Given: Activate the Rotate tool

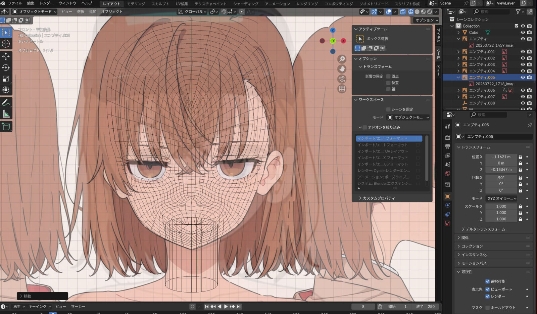Looking at the screenshot, I should tap(6, 67).
